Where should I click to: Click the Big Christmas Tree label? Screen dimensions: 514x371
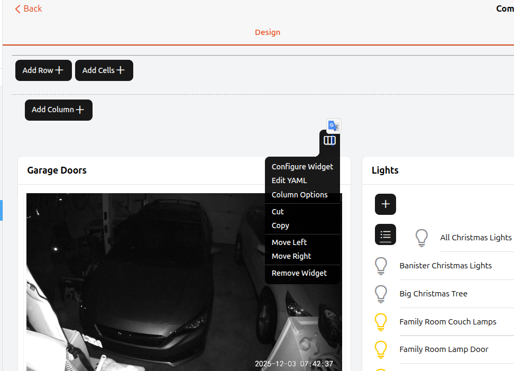click(x=434, y=294)
